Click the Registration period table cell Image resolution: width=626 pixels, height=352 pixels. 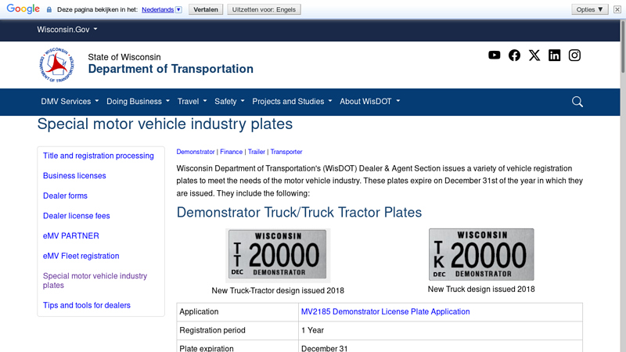coord(238,330)
